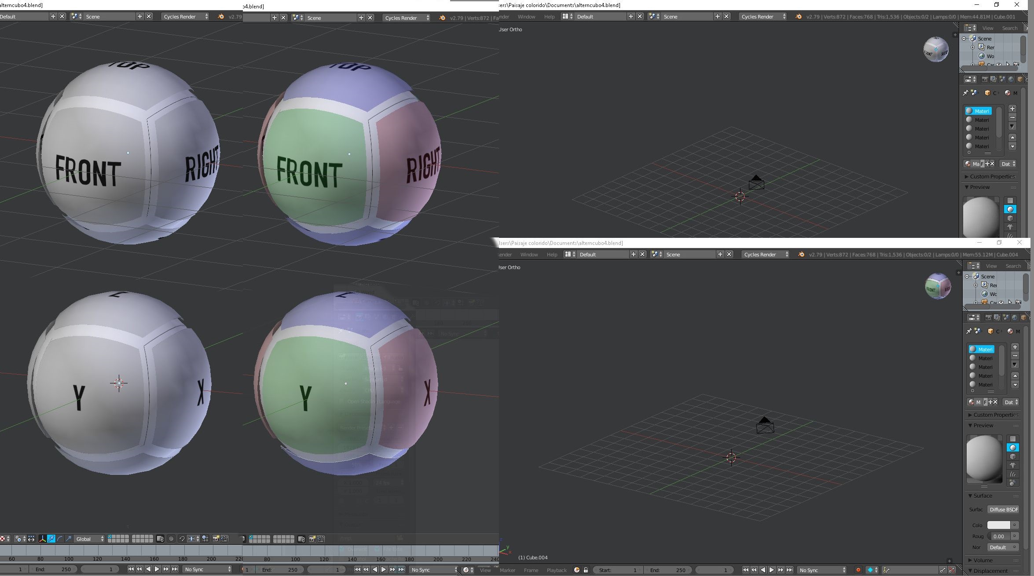Move material slot up in lower window

tap(1015, 376)
